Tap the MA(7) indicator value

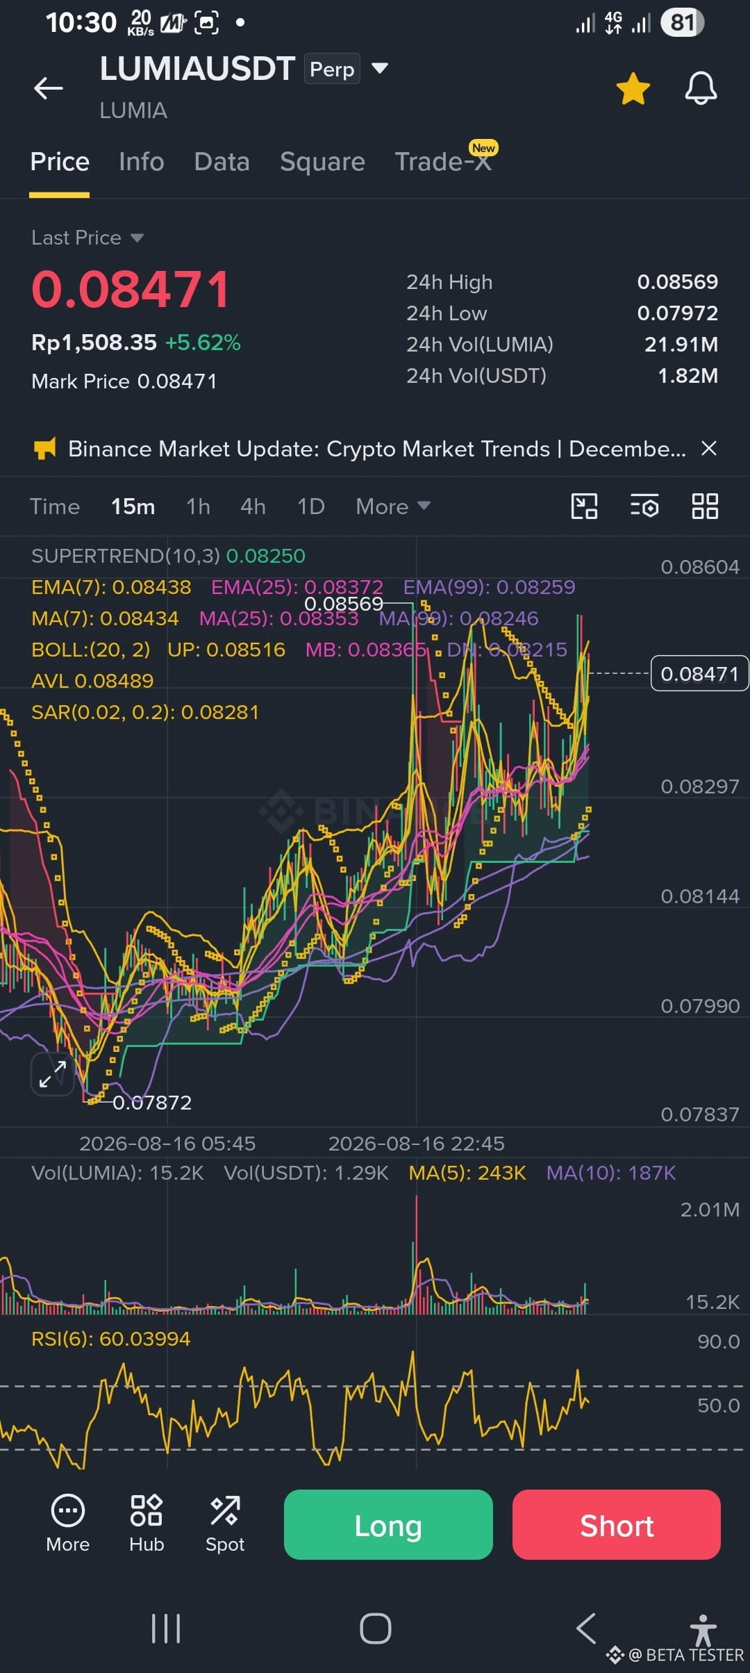105,618
